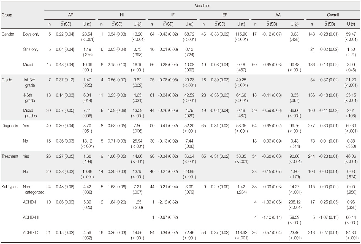
Task: Click the 'EF' variable heading
Action: tap(225, 15)
